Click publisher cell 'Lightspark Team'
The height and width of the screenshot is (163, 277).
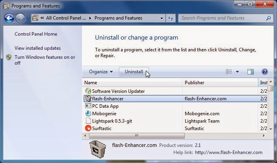click(202, 121)
